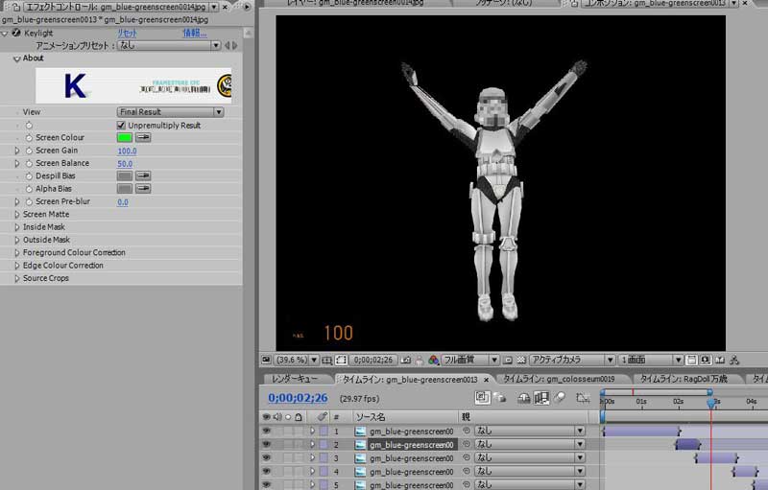Screen dimensions: 768x490
Task: Click the snapshot camera icon in the viewer
Action: coord(405,360)
